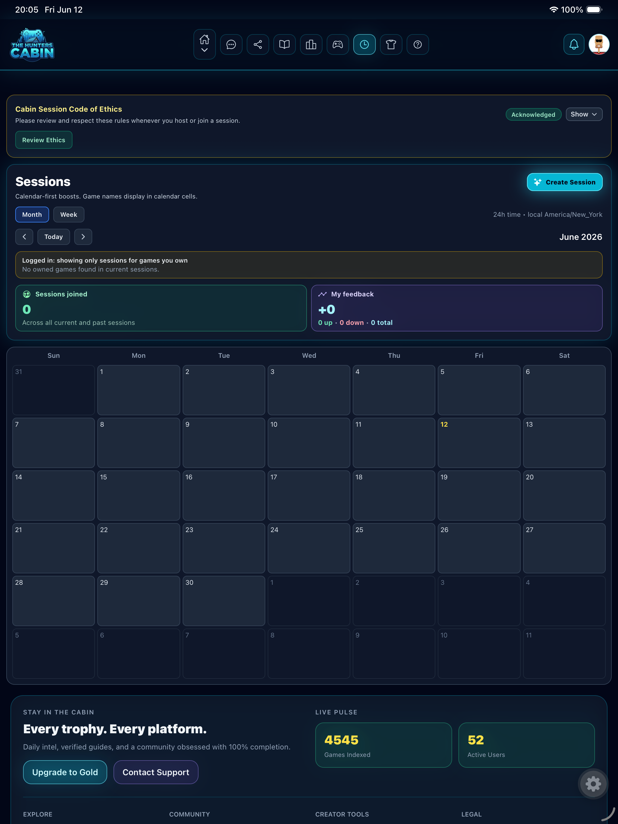The width and height of the screenshot is (618, 824).
Task: Click Upgrade to Gold
Action: [65, 772]
